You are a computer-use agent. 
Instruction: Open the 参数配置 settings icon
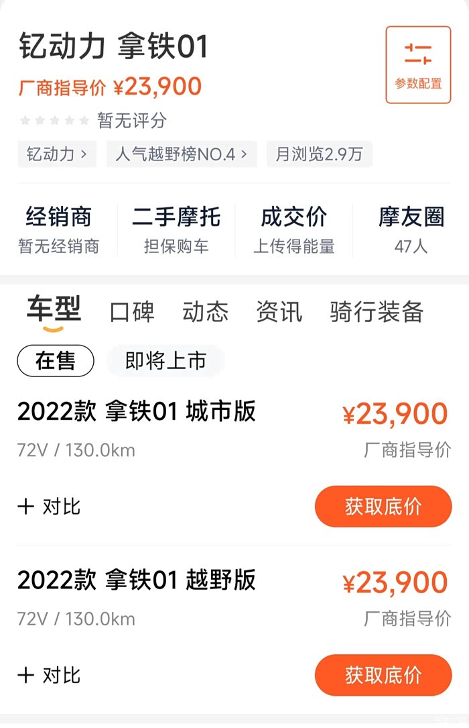click(x=418, y=64)
